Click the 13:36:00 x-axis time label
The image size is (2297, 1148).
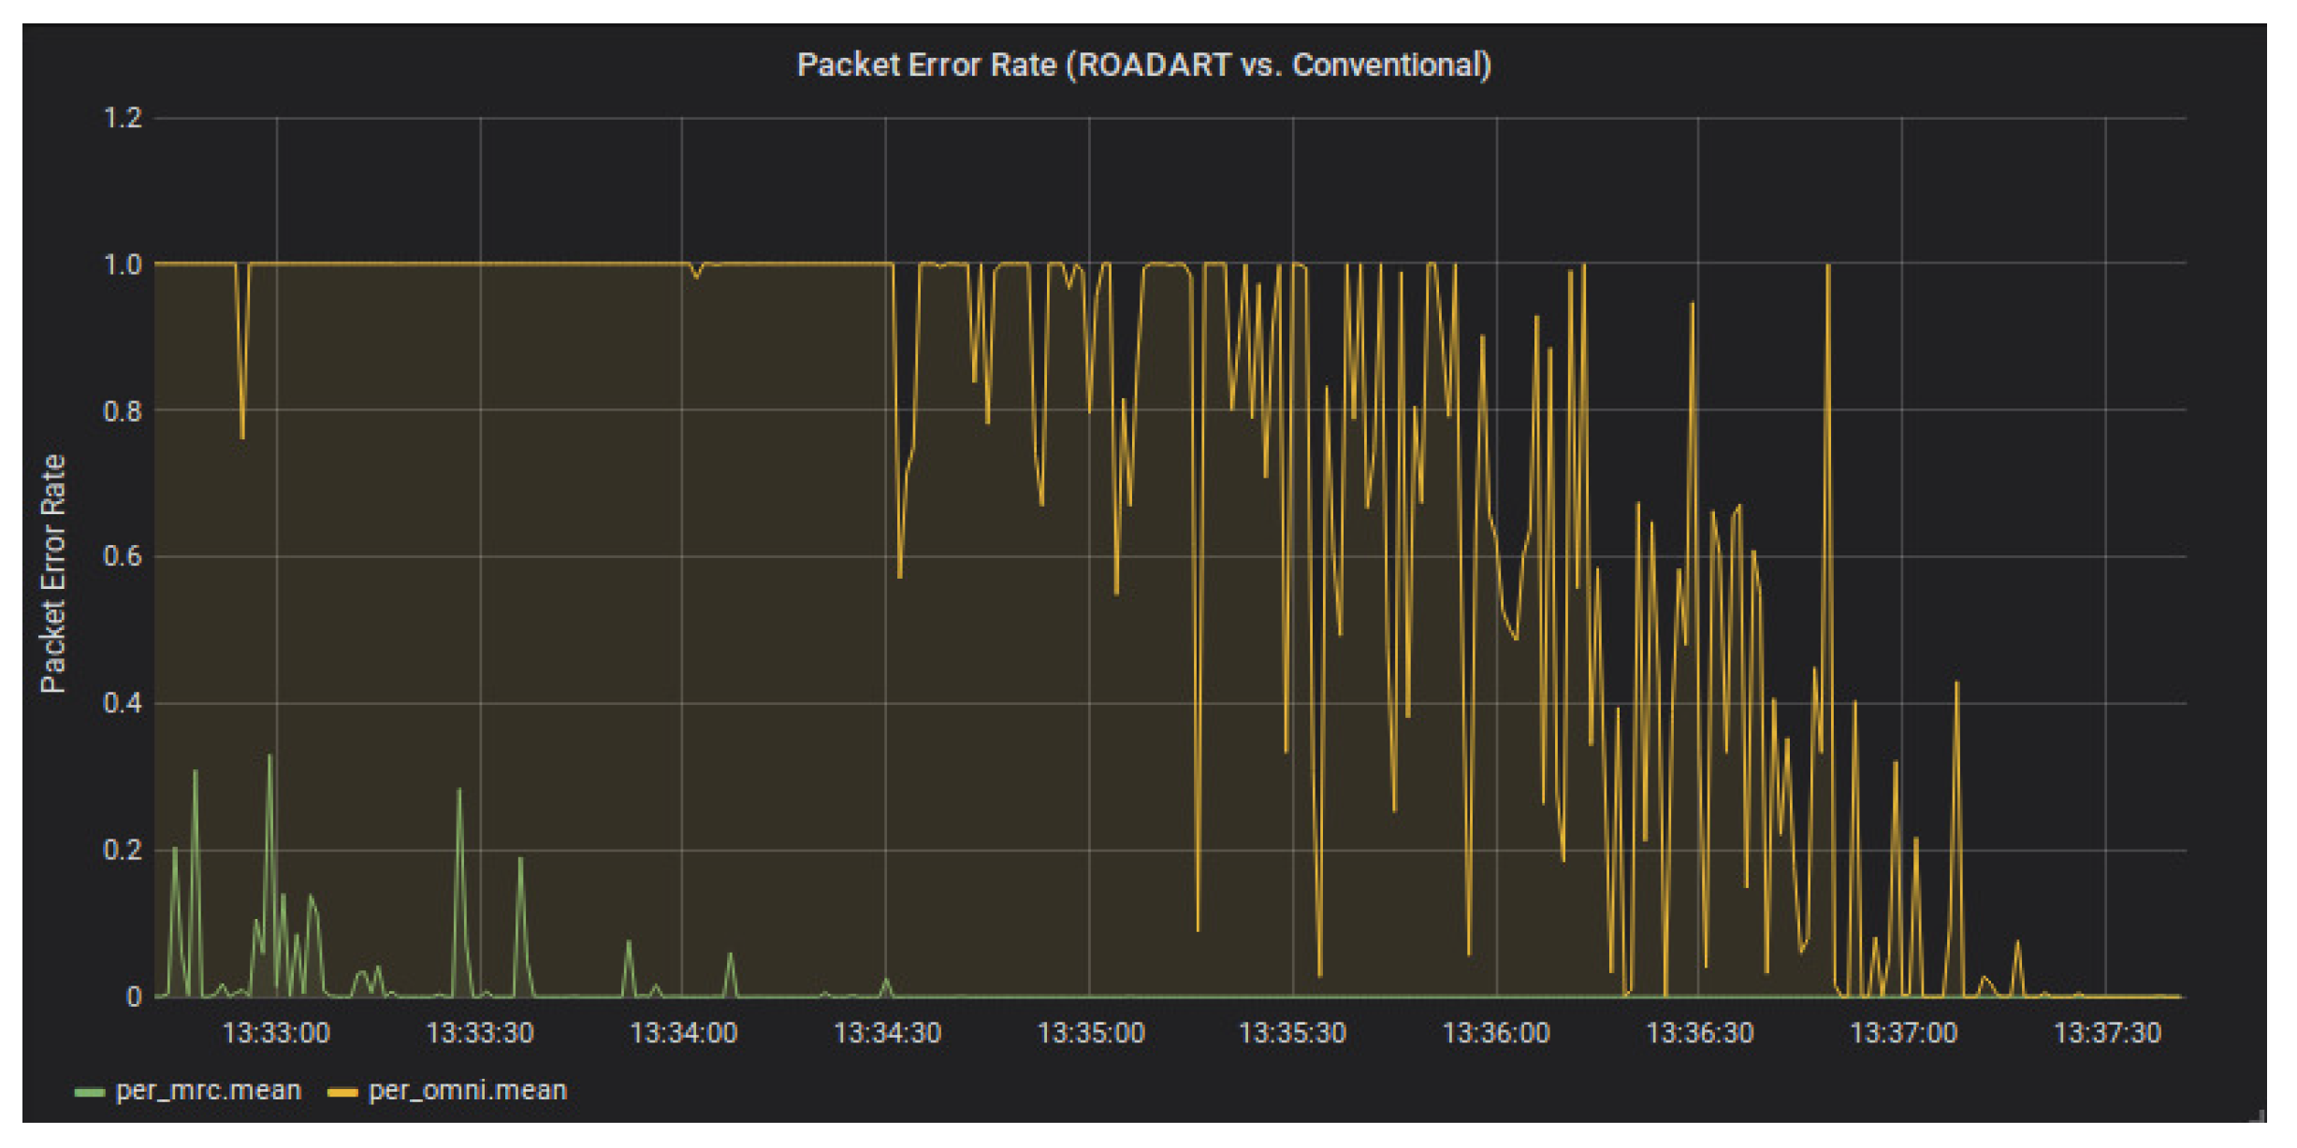[x=1496, y=1033]
